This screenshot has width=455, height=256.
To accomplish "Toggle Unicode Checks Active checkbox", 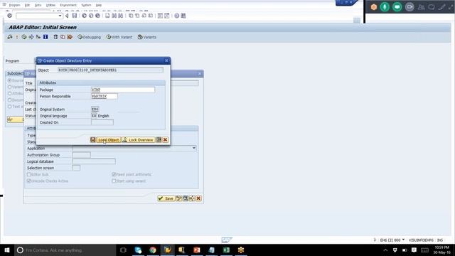I will click(28, 181).
